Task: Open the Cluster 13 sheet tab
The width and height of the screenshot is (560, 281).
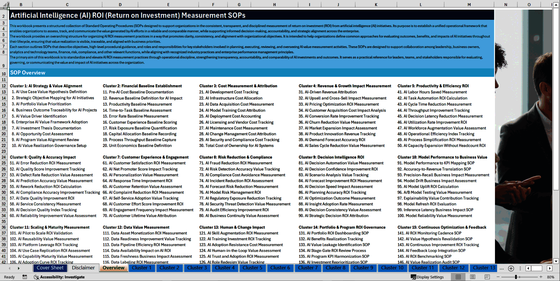Action: pos(483,268)
